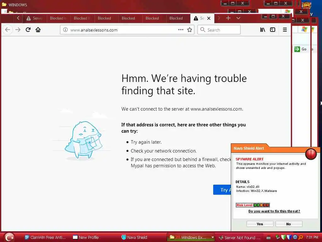Select the active warning-icon tab
322x242 pixels.
click(x=202, y=18)
